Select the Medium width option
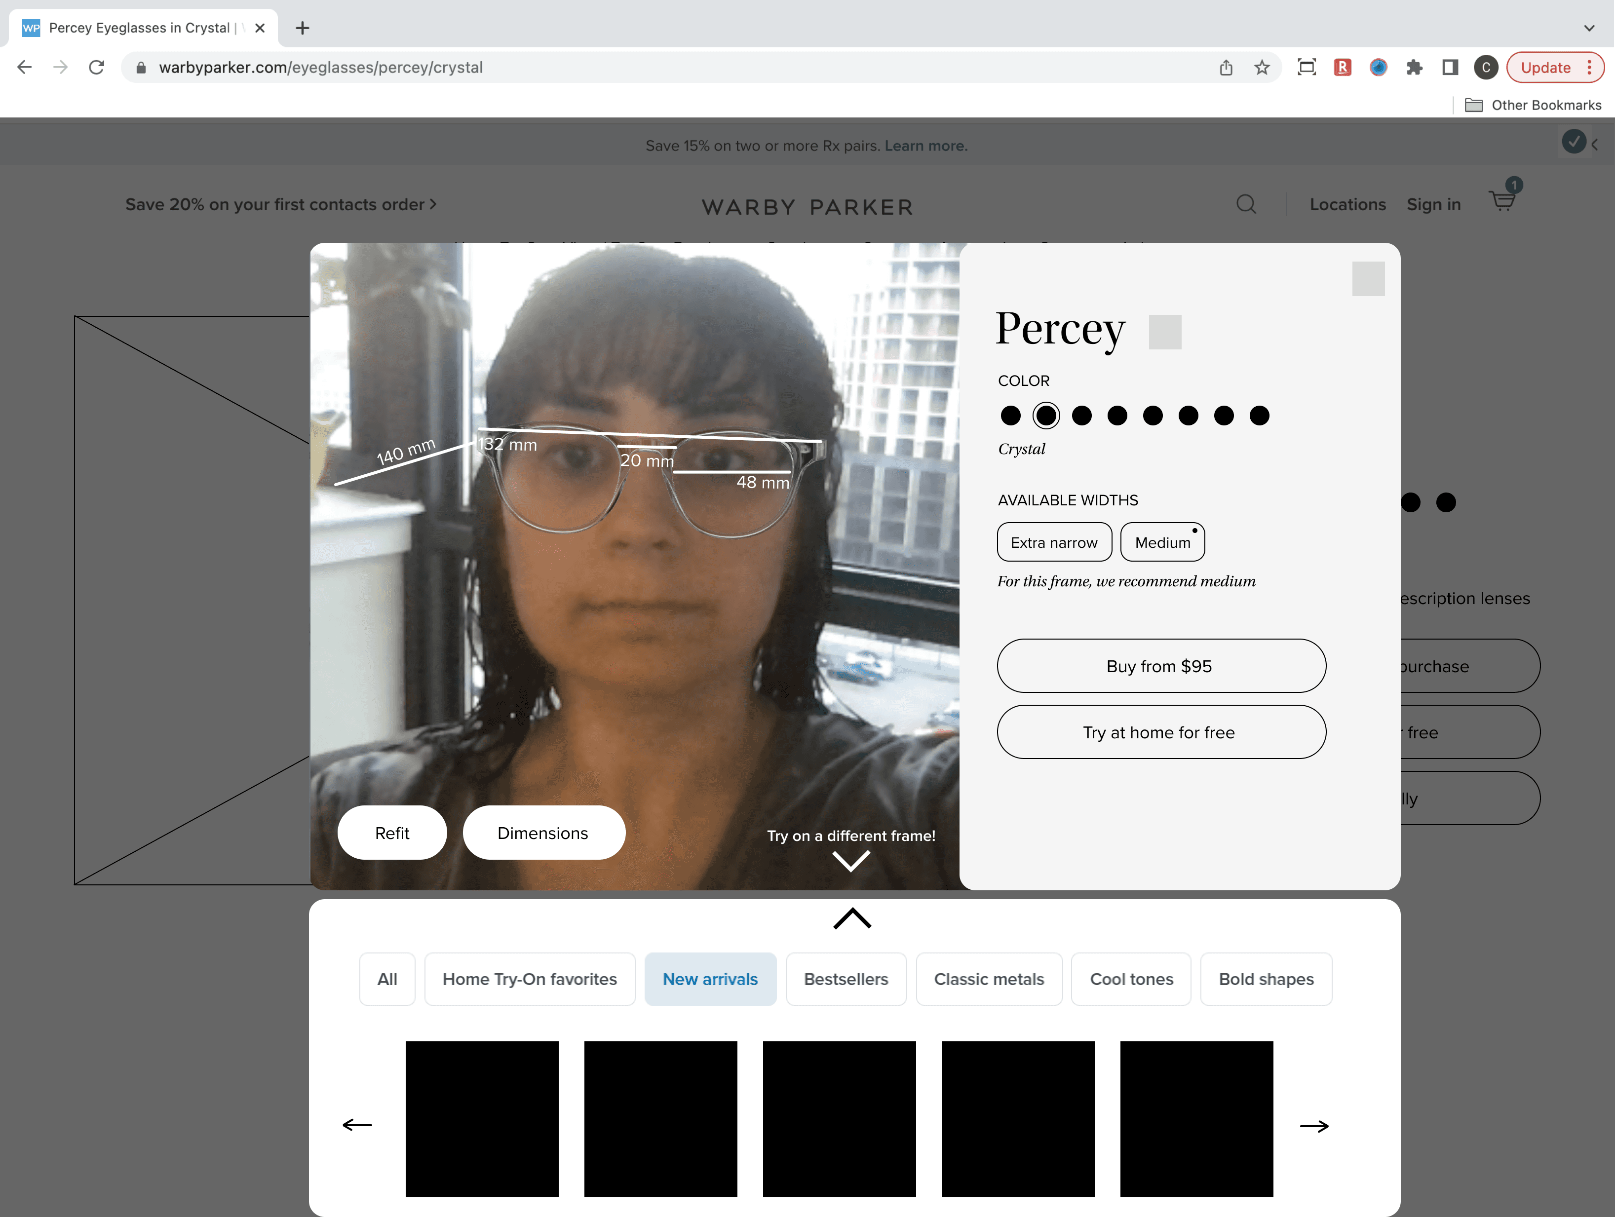This screenshot has width=1615, height=1217. coord(1161,542)
